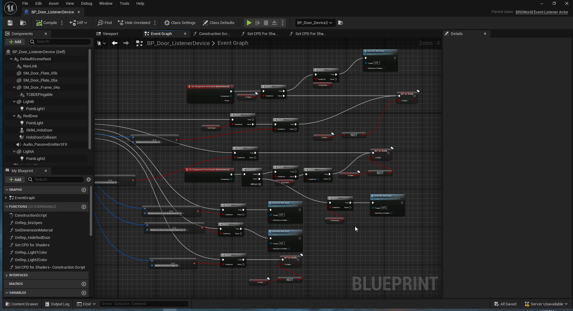Screen dimensions: 573x311
Task: Open the Compile options ellipsis menu
Action: coord(62,23)
